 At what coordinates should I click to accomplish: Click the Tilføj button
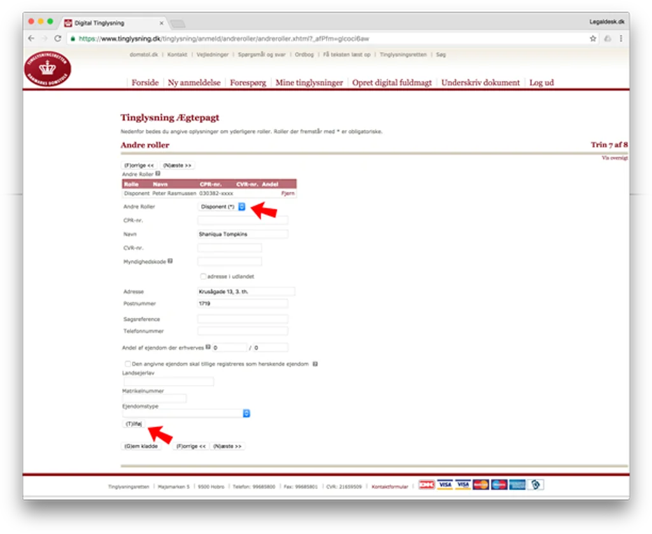(134, 424)
